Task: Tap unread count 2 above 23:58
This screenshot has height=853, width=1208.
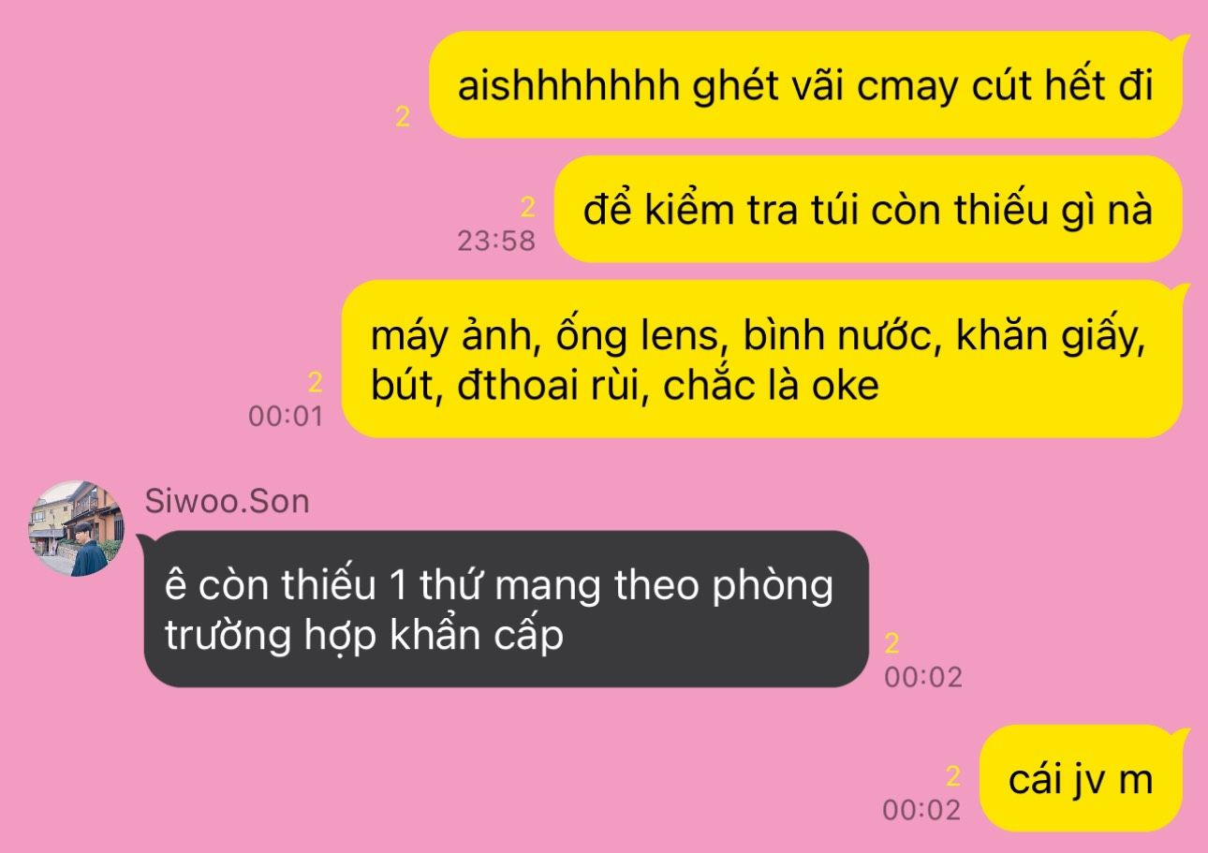Action: [527, 208]
